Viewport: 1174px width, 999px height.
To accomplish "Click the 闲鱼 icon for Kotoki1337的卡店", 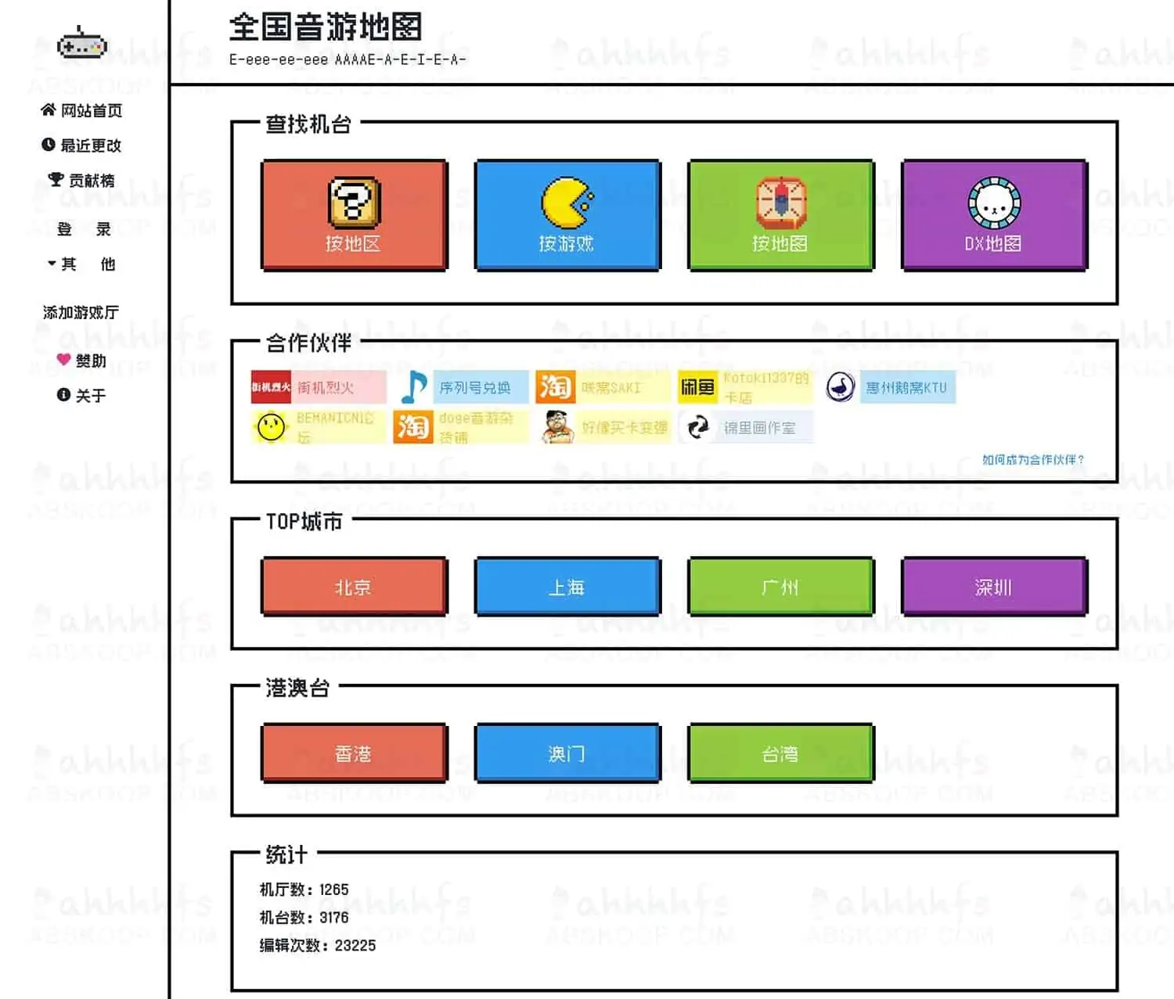I will [698, 387].
